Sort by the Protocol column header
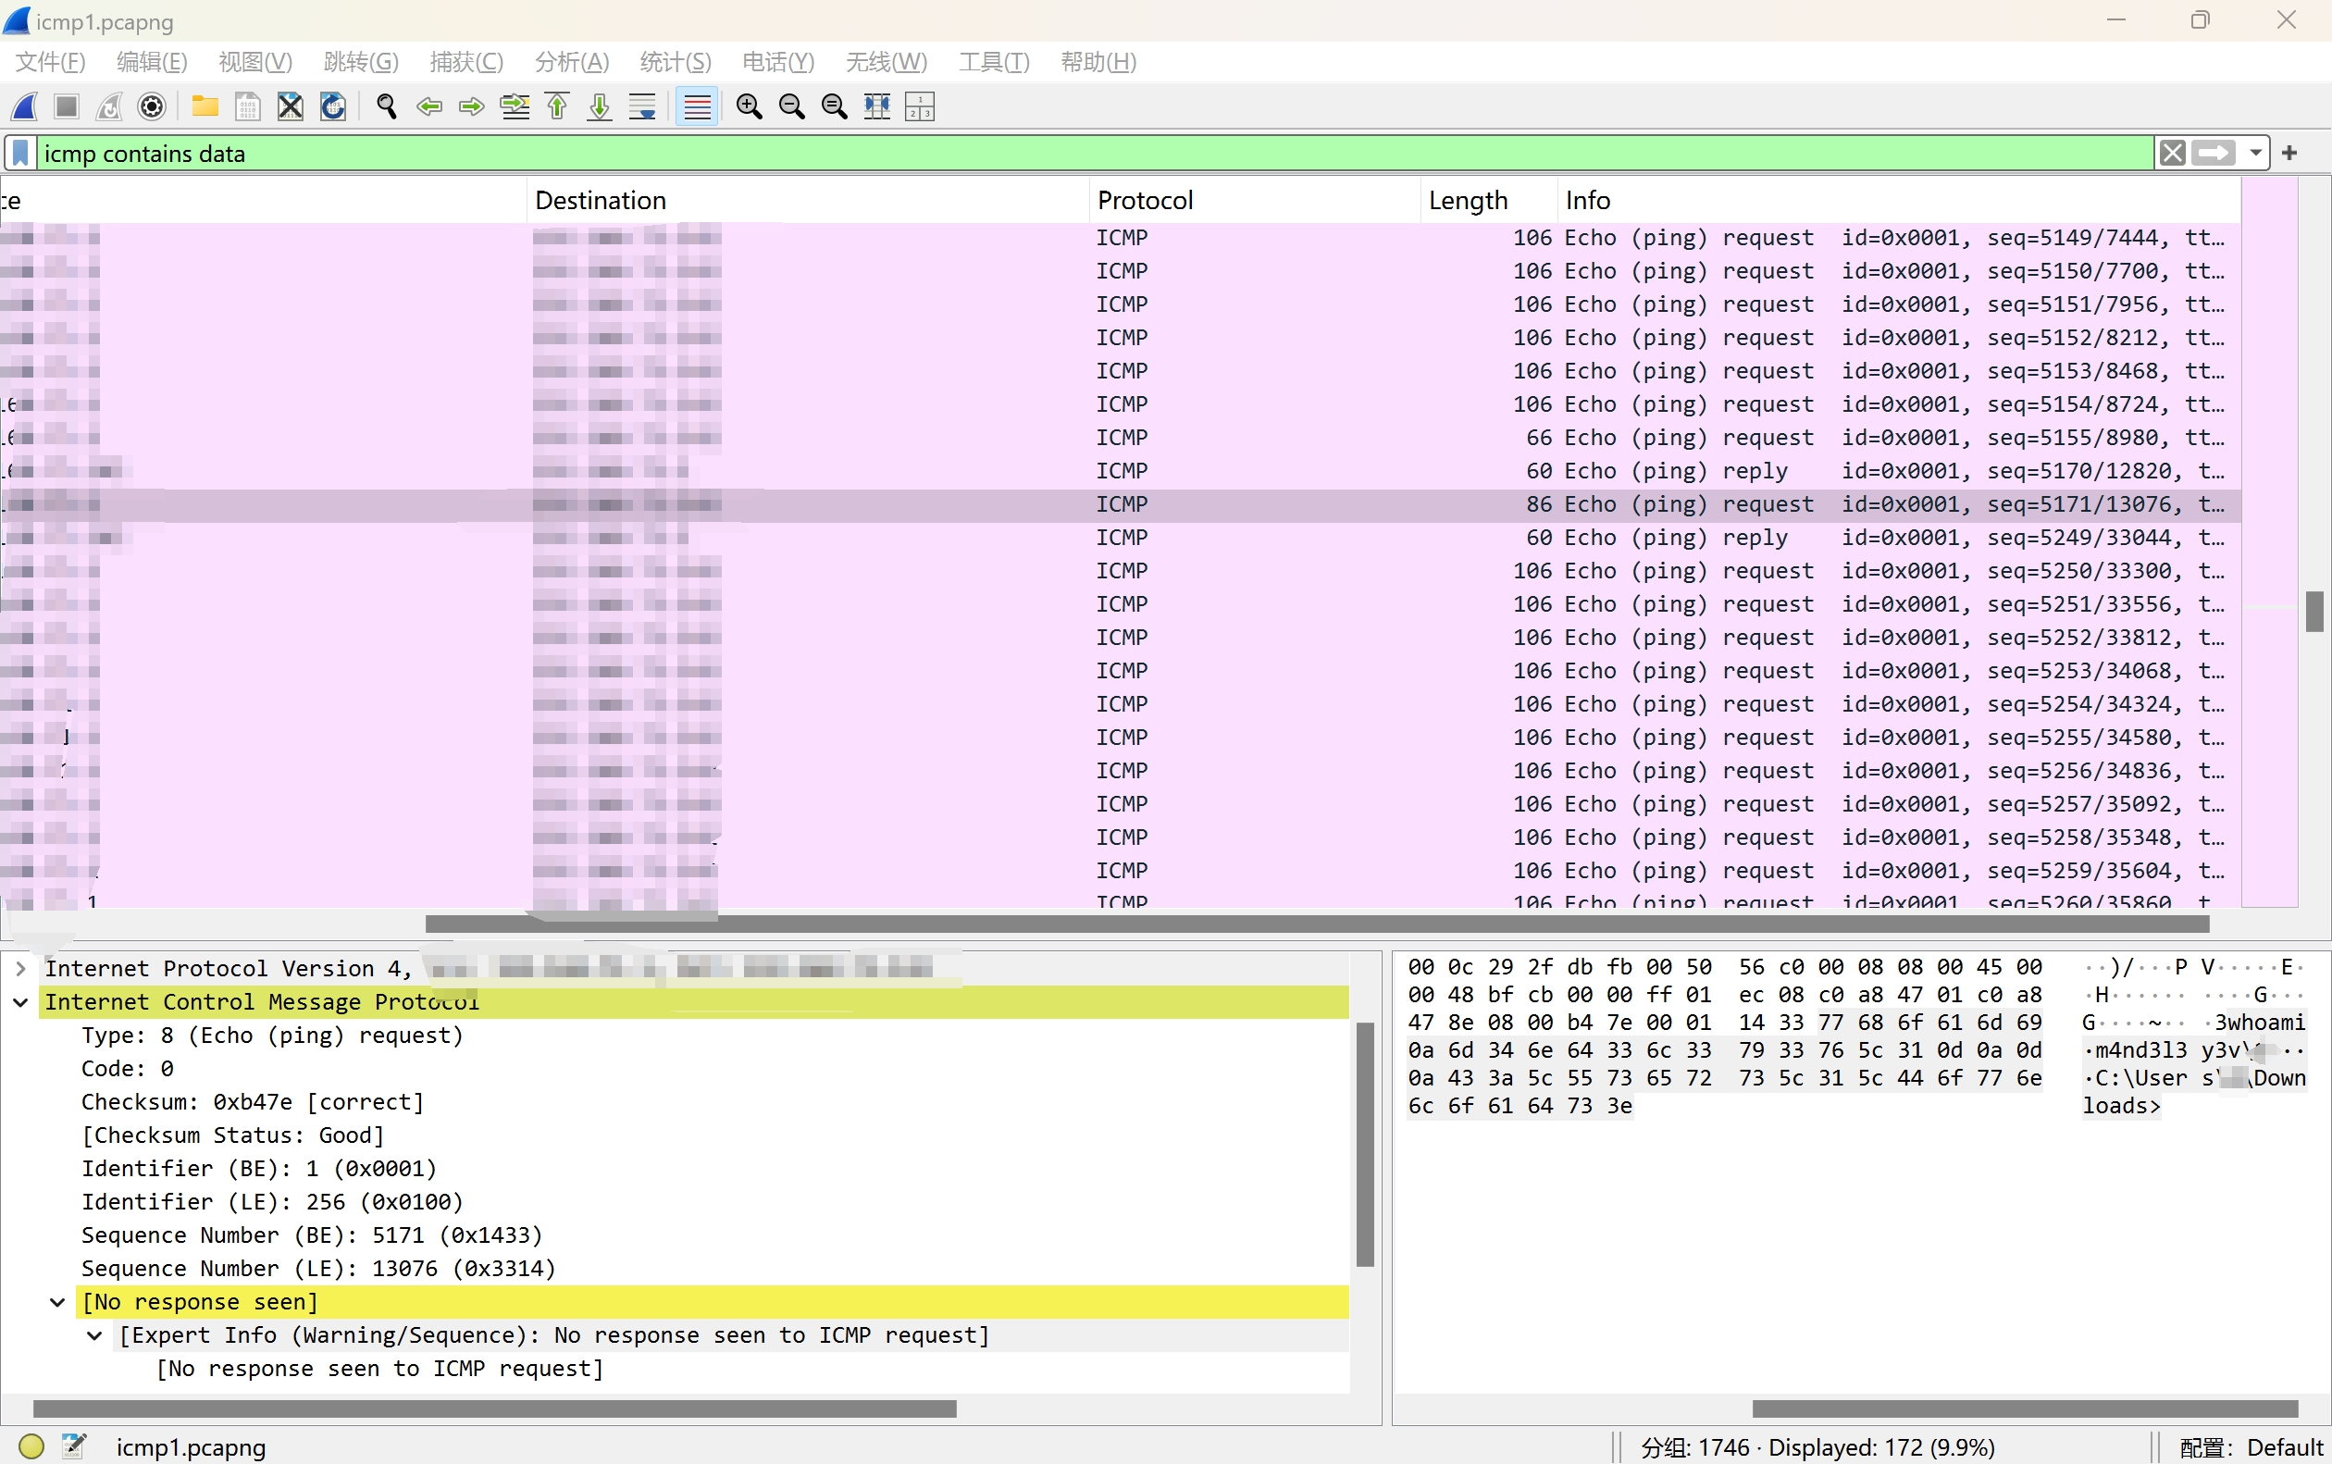 (1255, 201)
